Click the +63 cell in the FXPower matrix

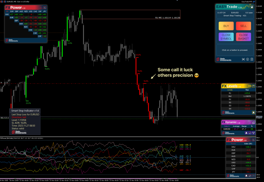[16, 15]
